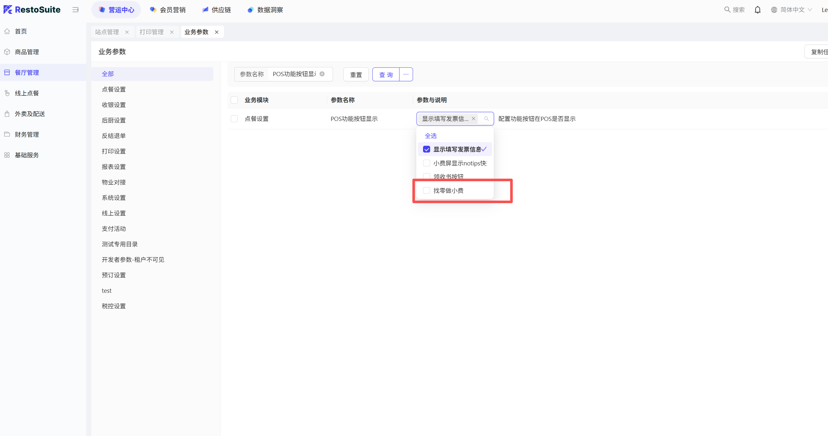Close the 打印管理 tab
828x436 pixels.
[x=172, y=32]
